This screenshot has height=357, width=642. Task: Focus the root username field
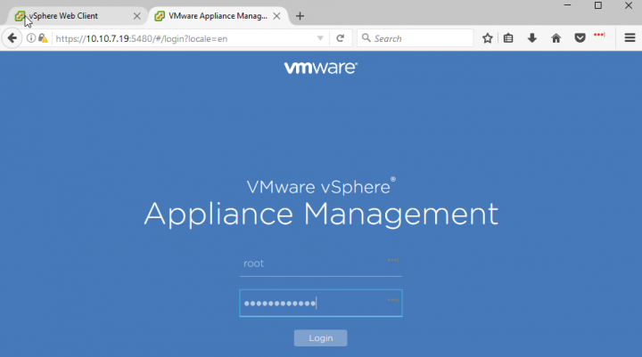pyautogui.click(x=312, y=264)
